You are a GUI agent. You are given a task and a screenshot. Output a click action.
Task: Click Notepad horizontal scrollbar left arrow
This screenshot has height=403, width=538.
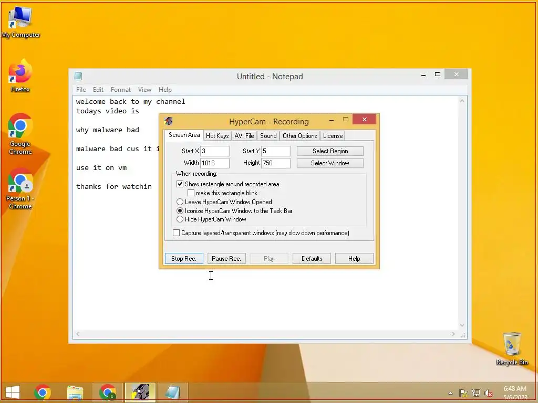point(78,334)
